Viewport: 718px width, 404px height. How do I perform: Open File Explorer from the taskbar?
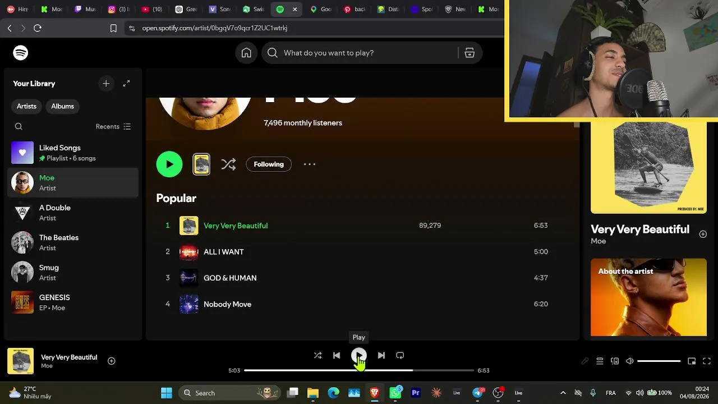click(313, 393)
